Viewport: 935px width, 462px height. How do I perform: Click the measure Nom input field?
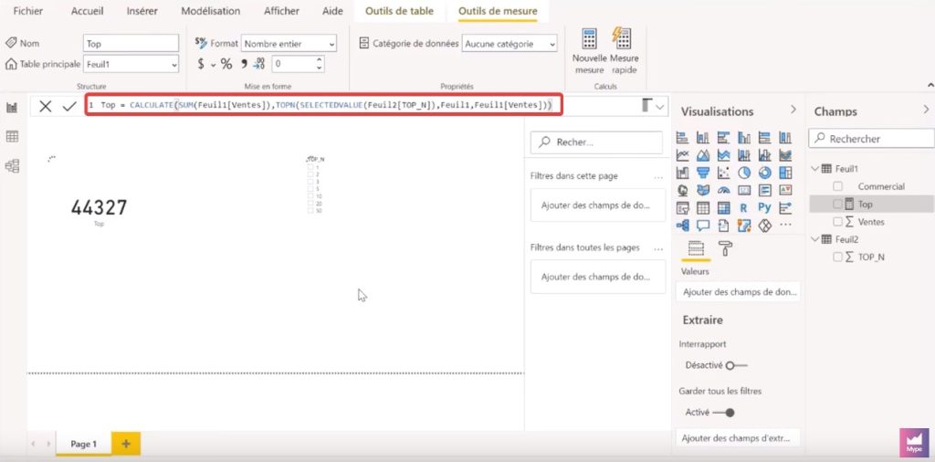click(x=131, y=44)
